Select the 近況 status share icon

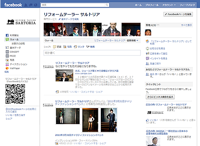(x=54, y=47)
